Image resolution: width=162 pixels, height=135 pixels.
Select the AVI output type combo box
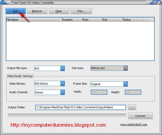tap(50, 68)
